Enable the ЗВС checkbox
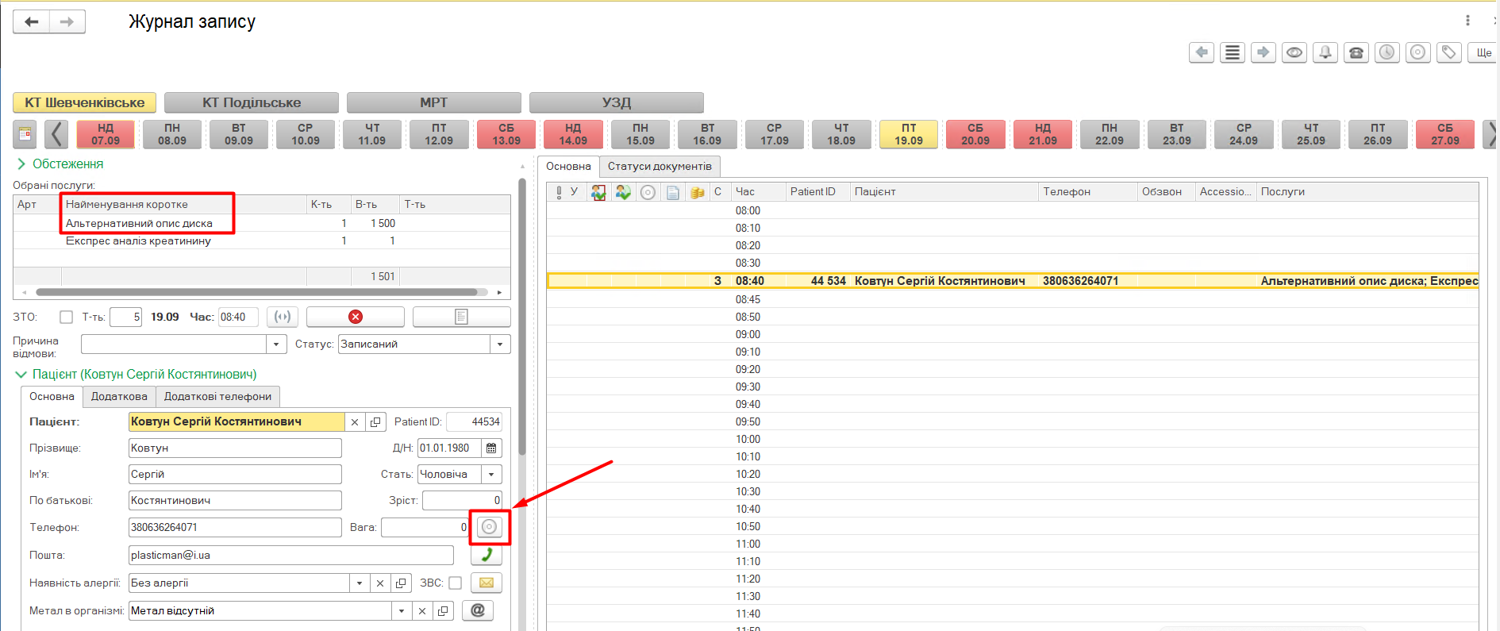The image size is (1500, 631). pos(455,583)
